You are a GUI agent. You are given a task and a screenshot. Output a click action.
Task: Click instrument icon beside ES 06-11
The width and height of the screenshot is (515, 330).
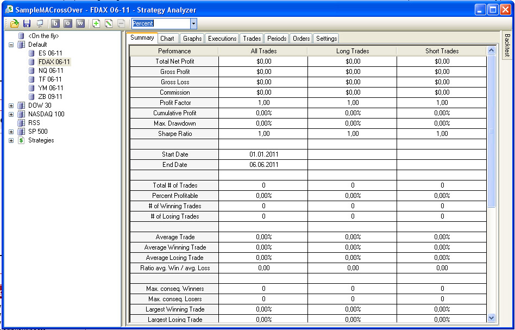click(x=32, y=53)
